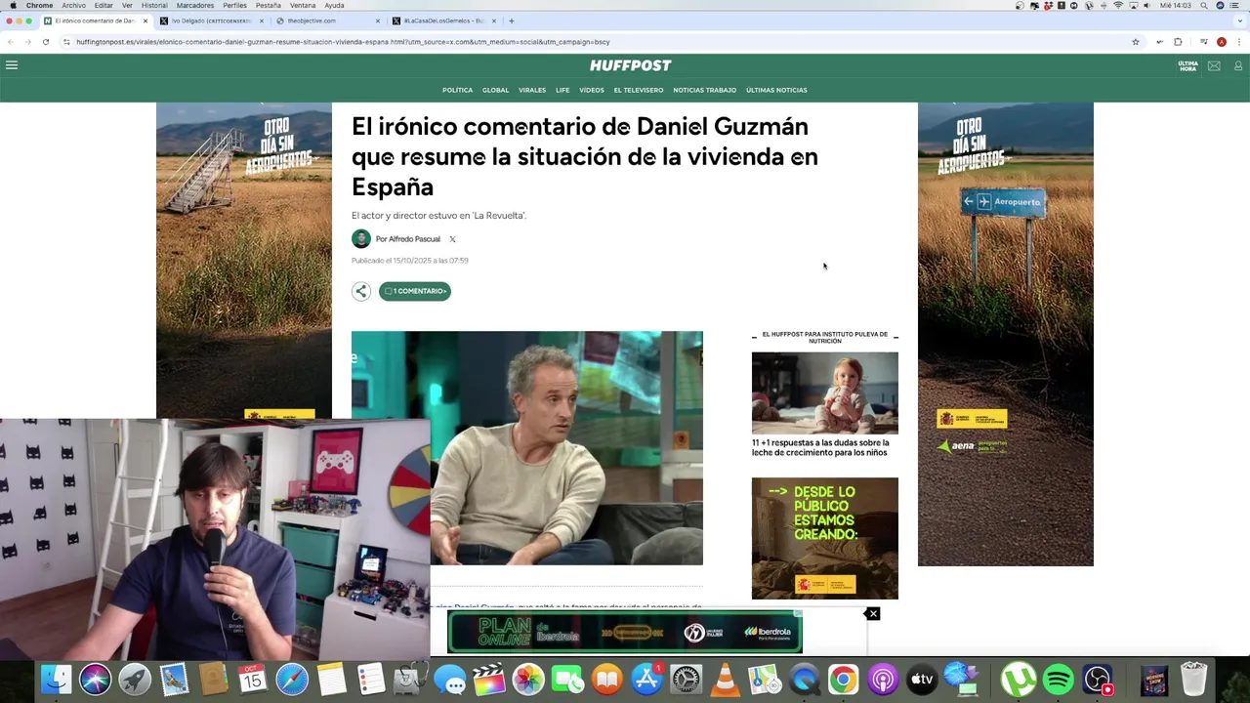This screenshot has height=703, width=1250.
Task: Switch to the #LaCasaDeLosGemelos tab
Action: coord(444,21)
